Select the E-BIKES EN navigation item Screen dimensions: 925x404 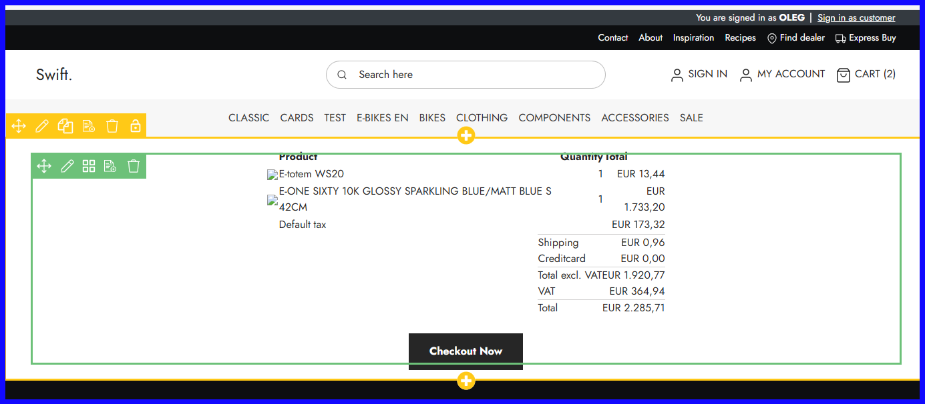click(382, 118)
